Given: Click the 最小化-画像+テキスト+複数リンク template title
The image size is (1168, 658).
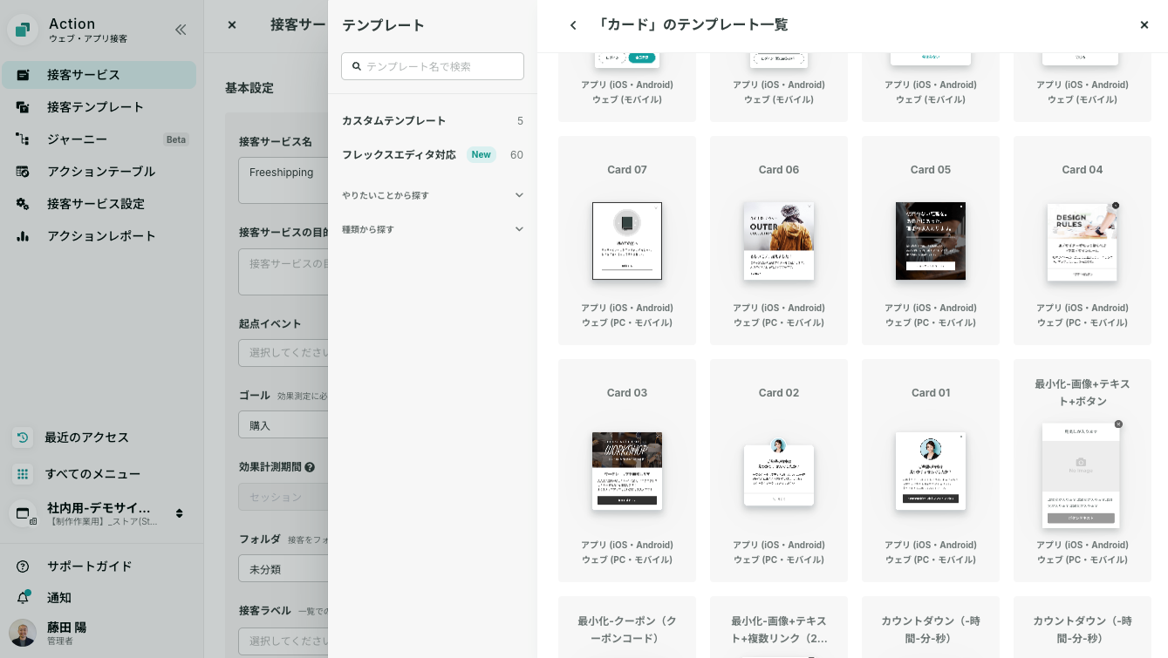Looking at the screenshot, I should point(779,630).
